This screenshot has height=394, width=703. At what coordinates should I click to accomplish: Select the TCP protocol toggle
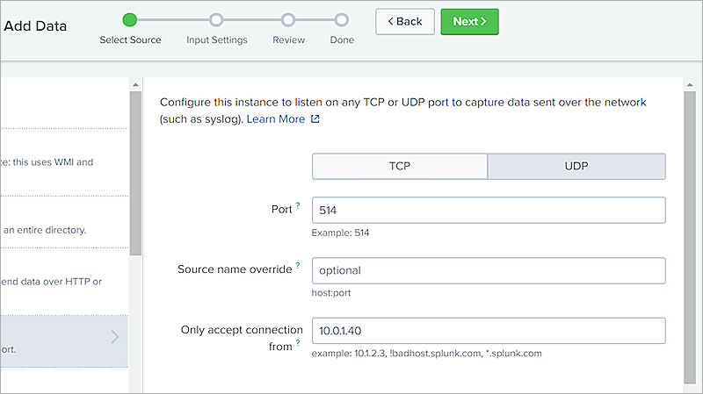pyautogui.click(x=400, y=166)
